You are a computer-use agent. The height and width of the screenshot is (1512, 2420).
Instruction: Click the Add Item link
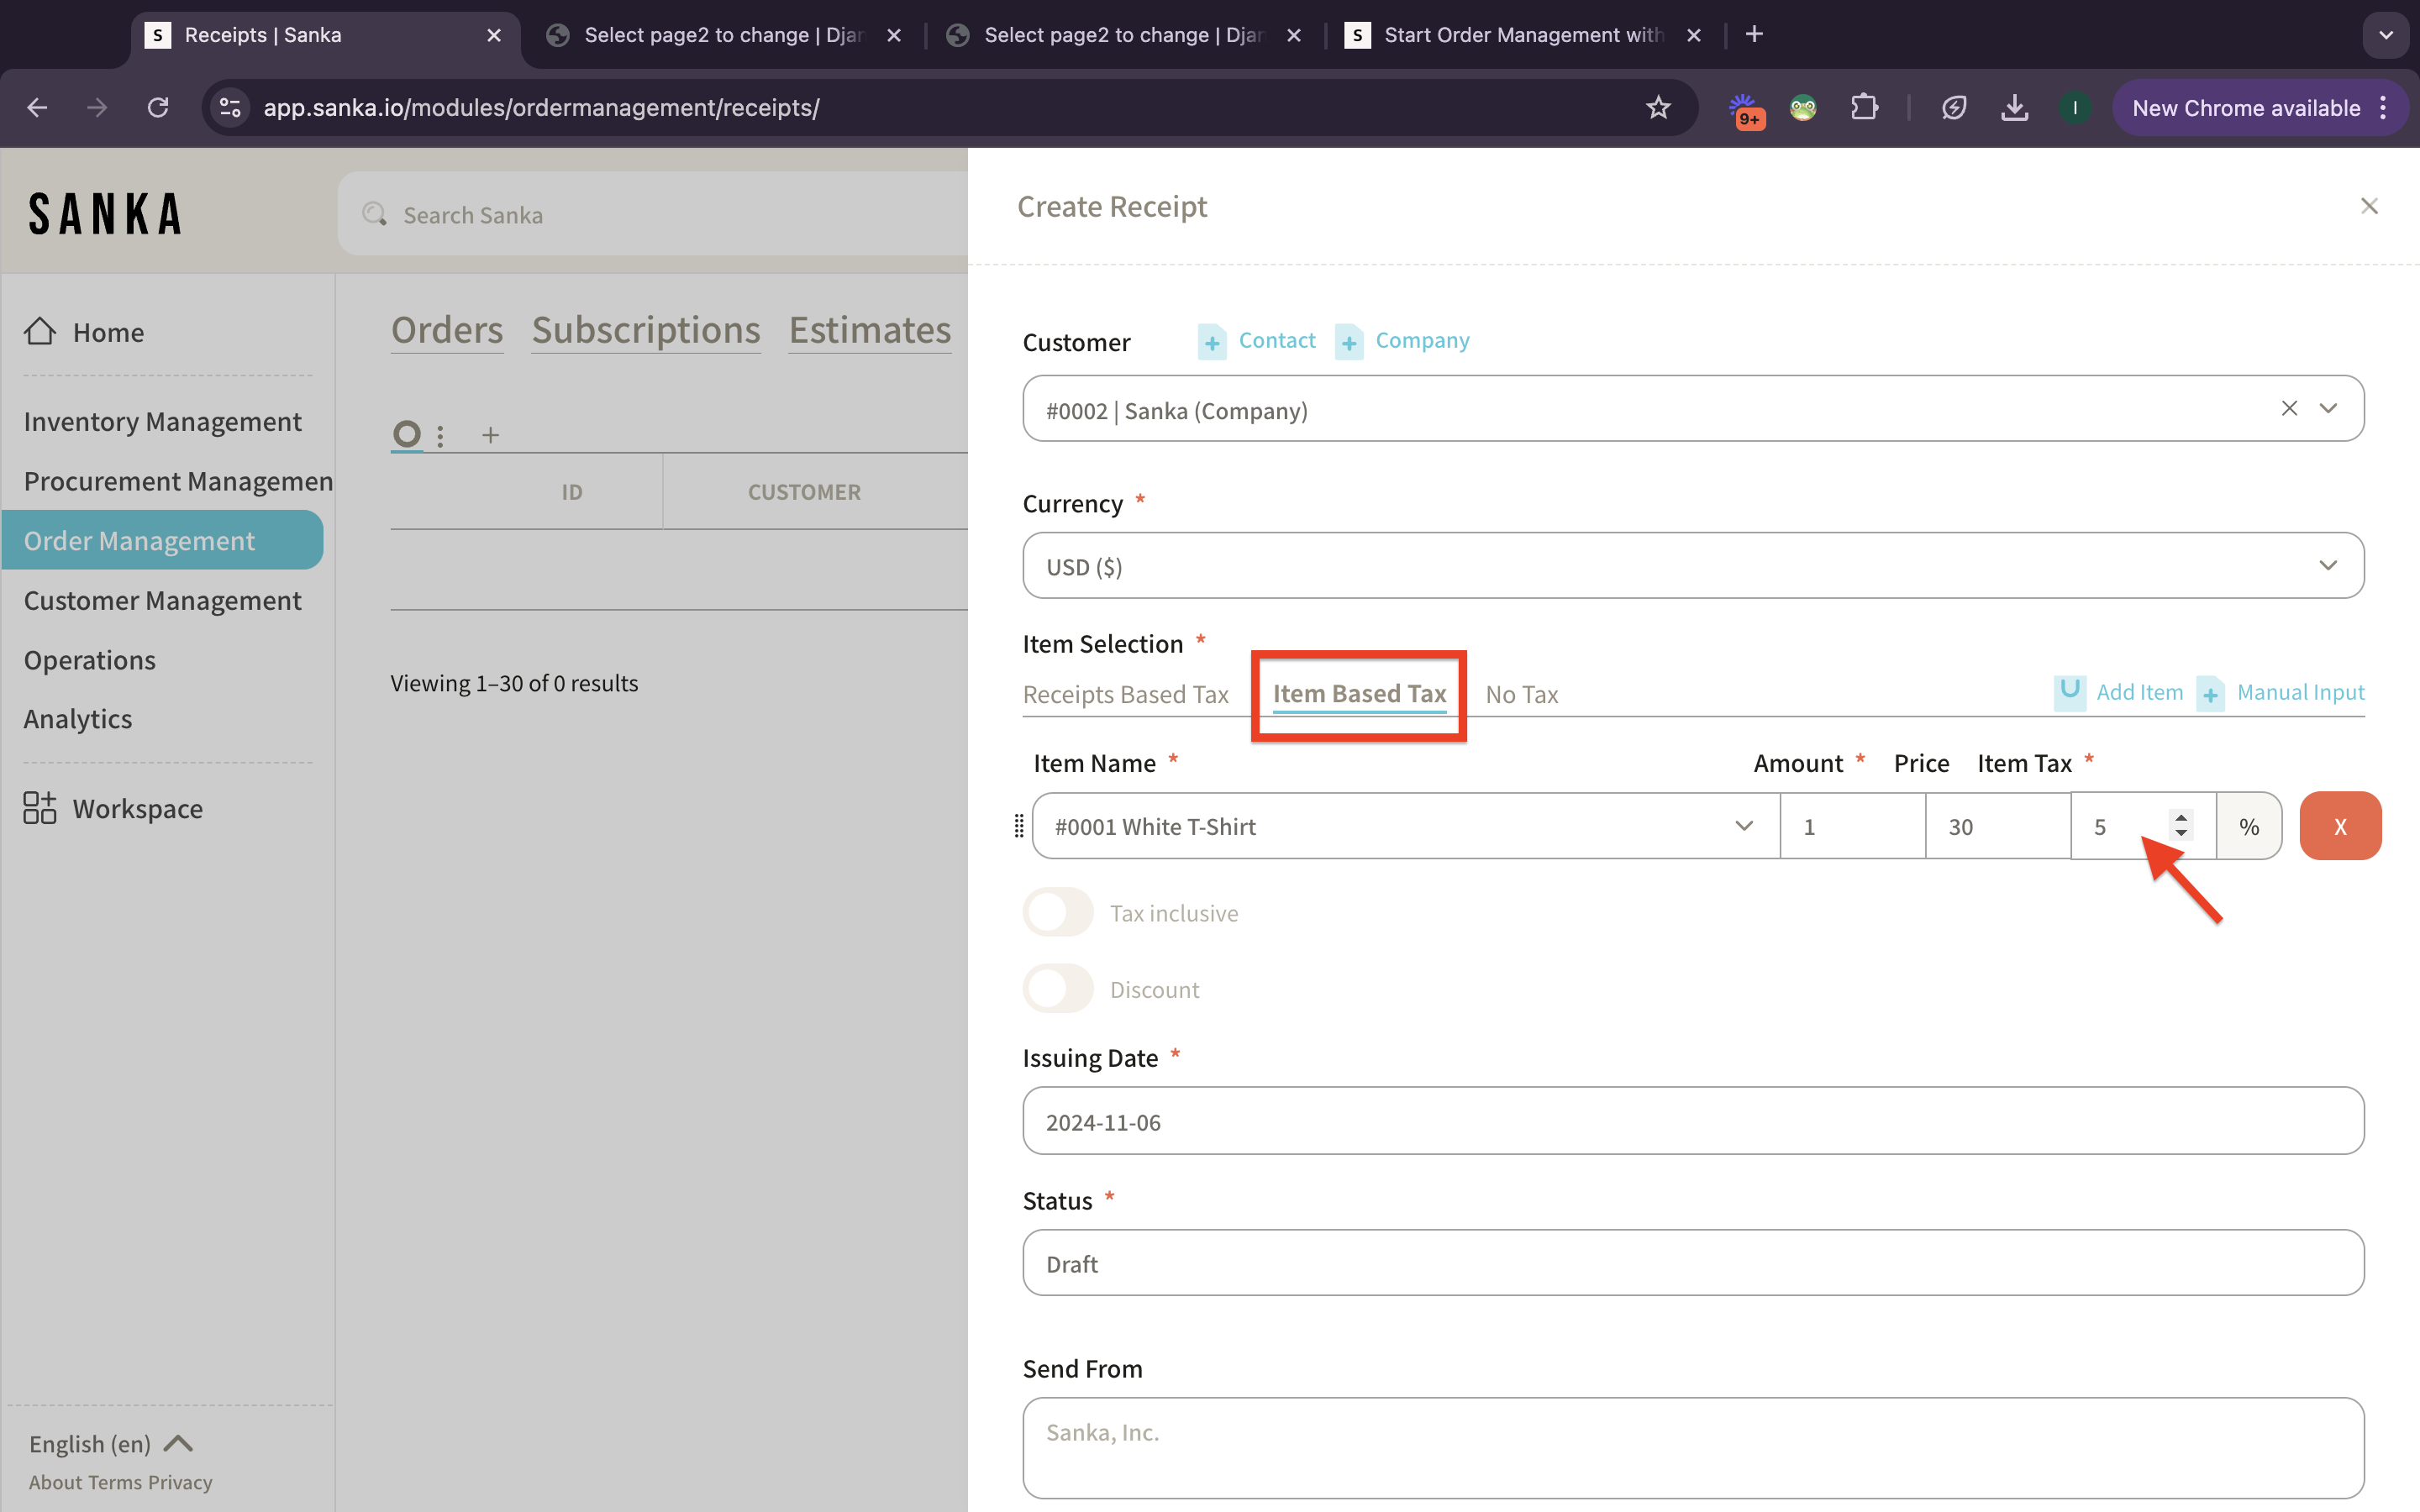click(x=2139, y=692)
